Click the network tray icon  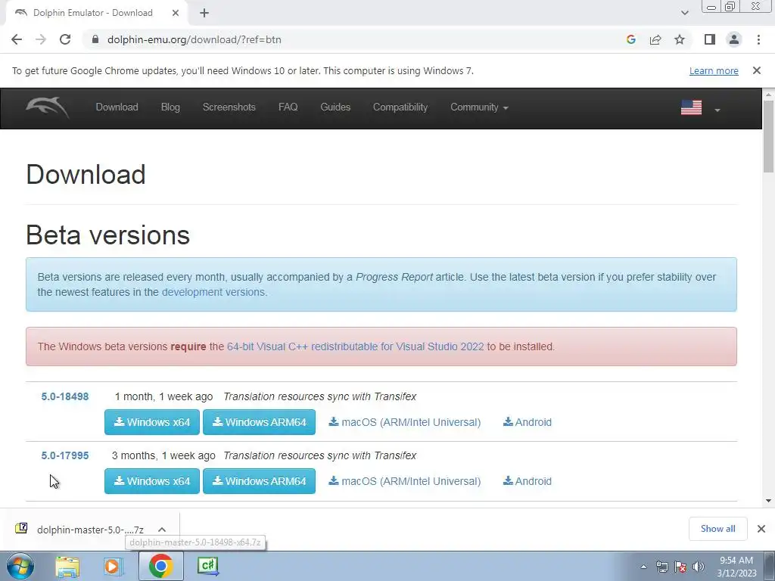pos(661,567)
